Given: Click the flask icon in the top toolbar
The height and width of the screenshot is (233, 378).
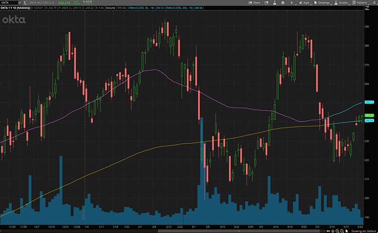Looking at the screenshot, I should tap(274, 2).
